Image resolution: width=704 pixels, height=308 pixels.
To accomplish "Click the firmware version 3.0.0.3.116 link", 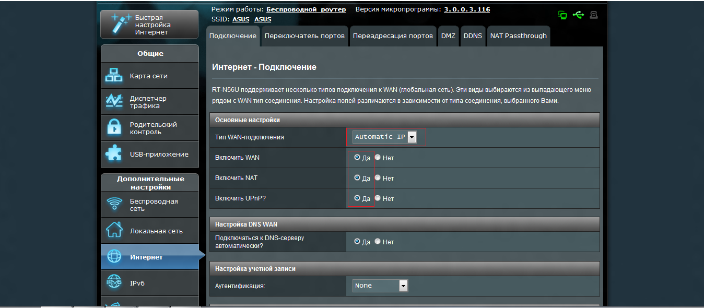I will [x=467, y=9].
